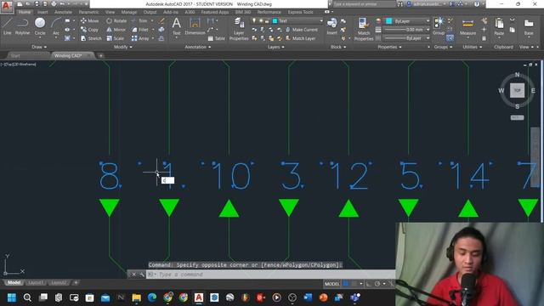Click the Group tool

439,26
